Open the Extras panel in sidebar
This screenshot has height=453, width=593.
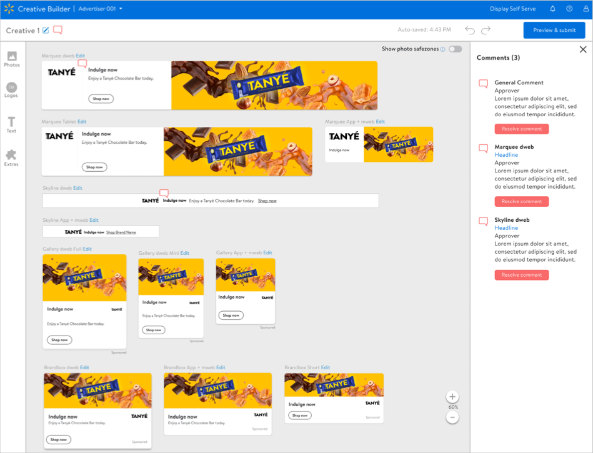pos(11,158)
